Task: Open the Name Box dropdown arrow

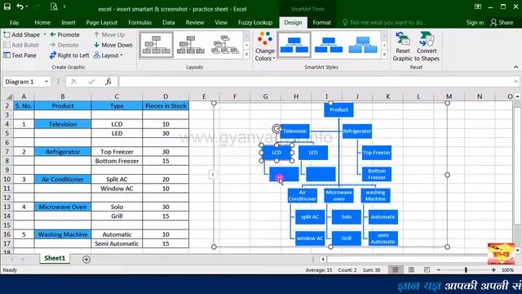Action: (46, 82)
